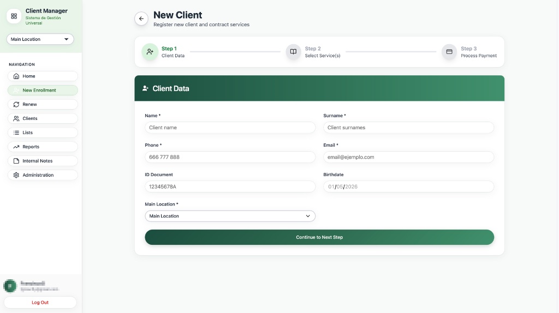This screenshot has width=559, height=313.
Task: Focus the Client name input field
Action: pos(230,128)
